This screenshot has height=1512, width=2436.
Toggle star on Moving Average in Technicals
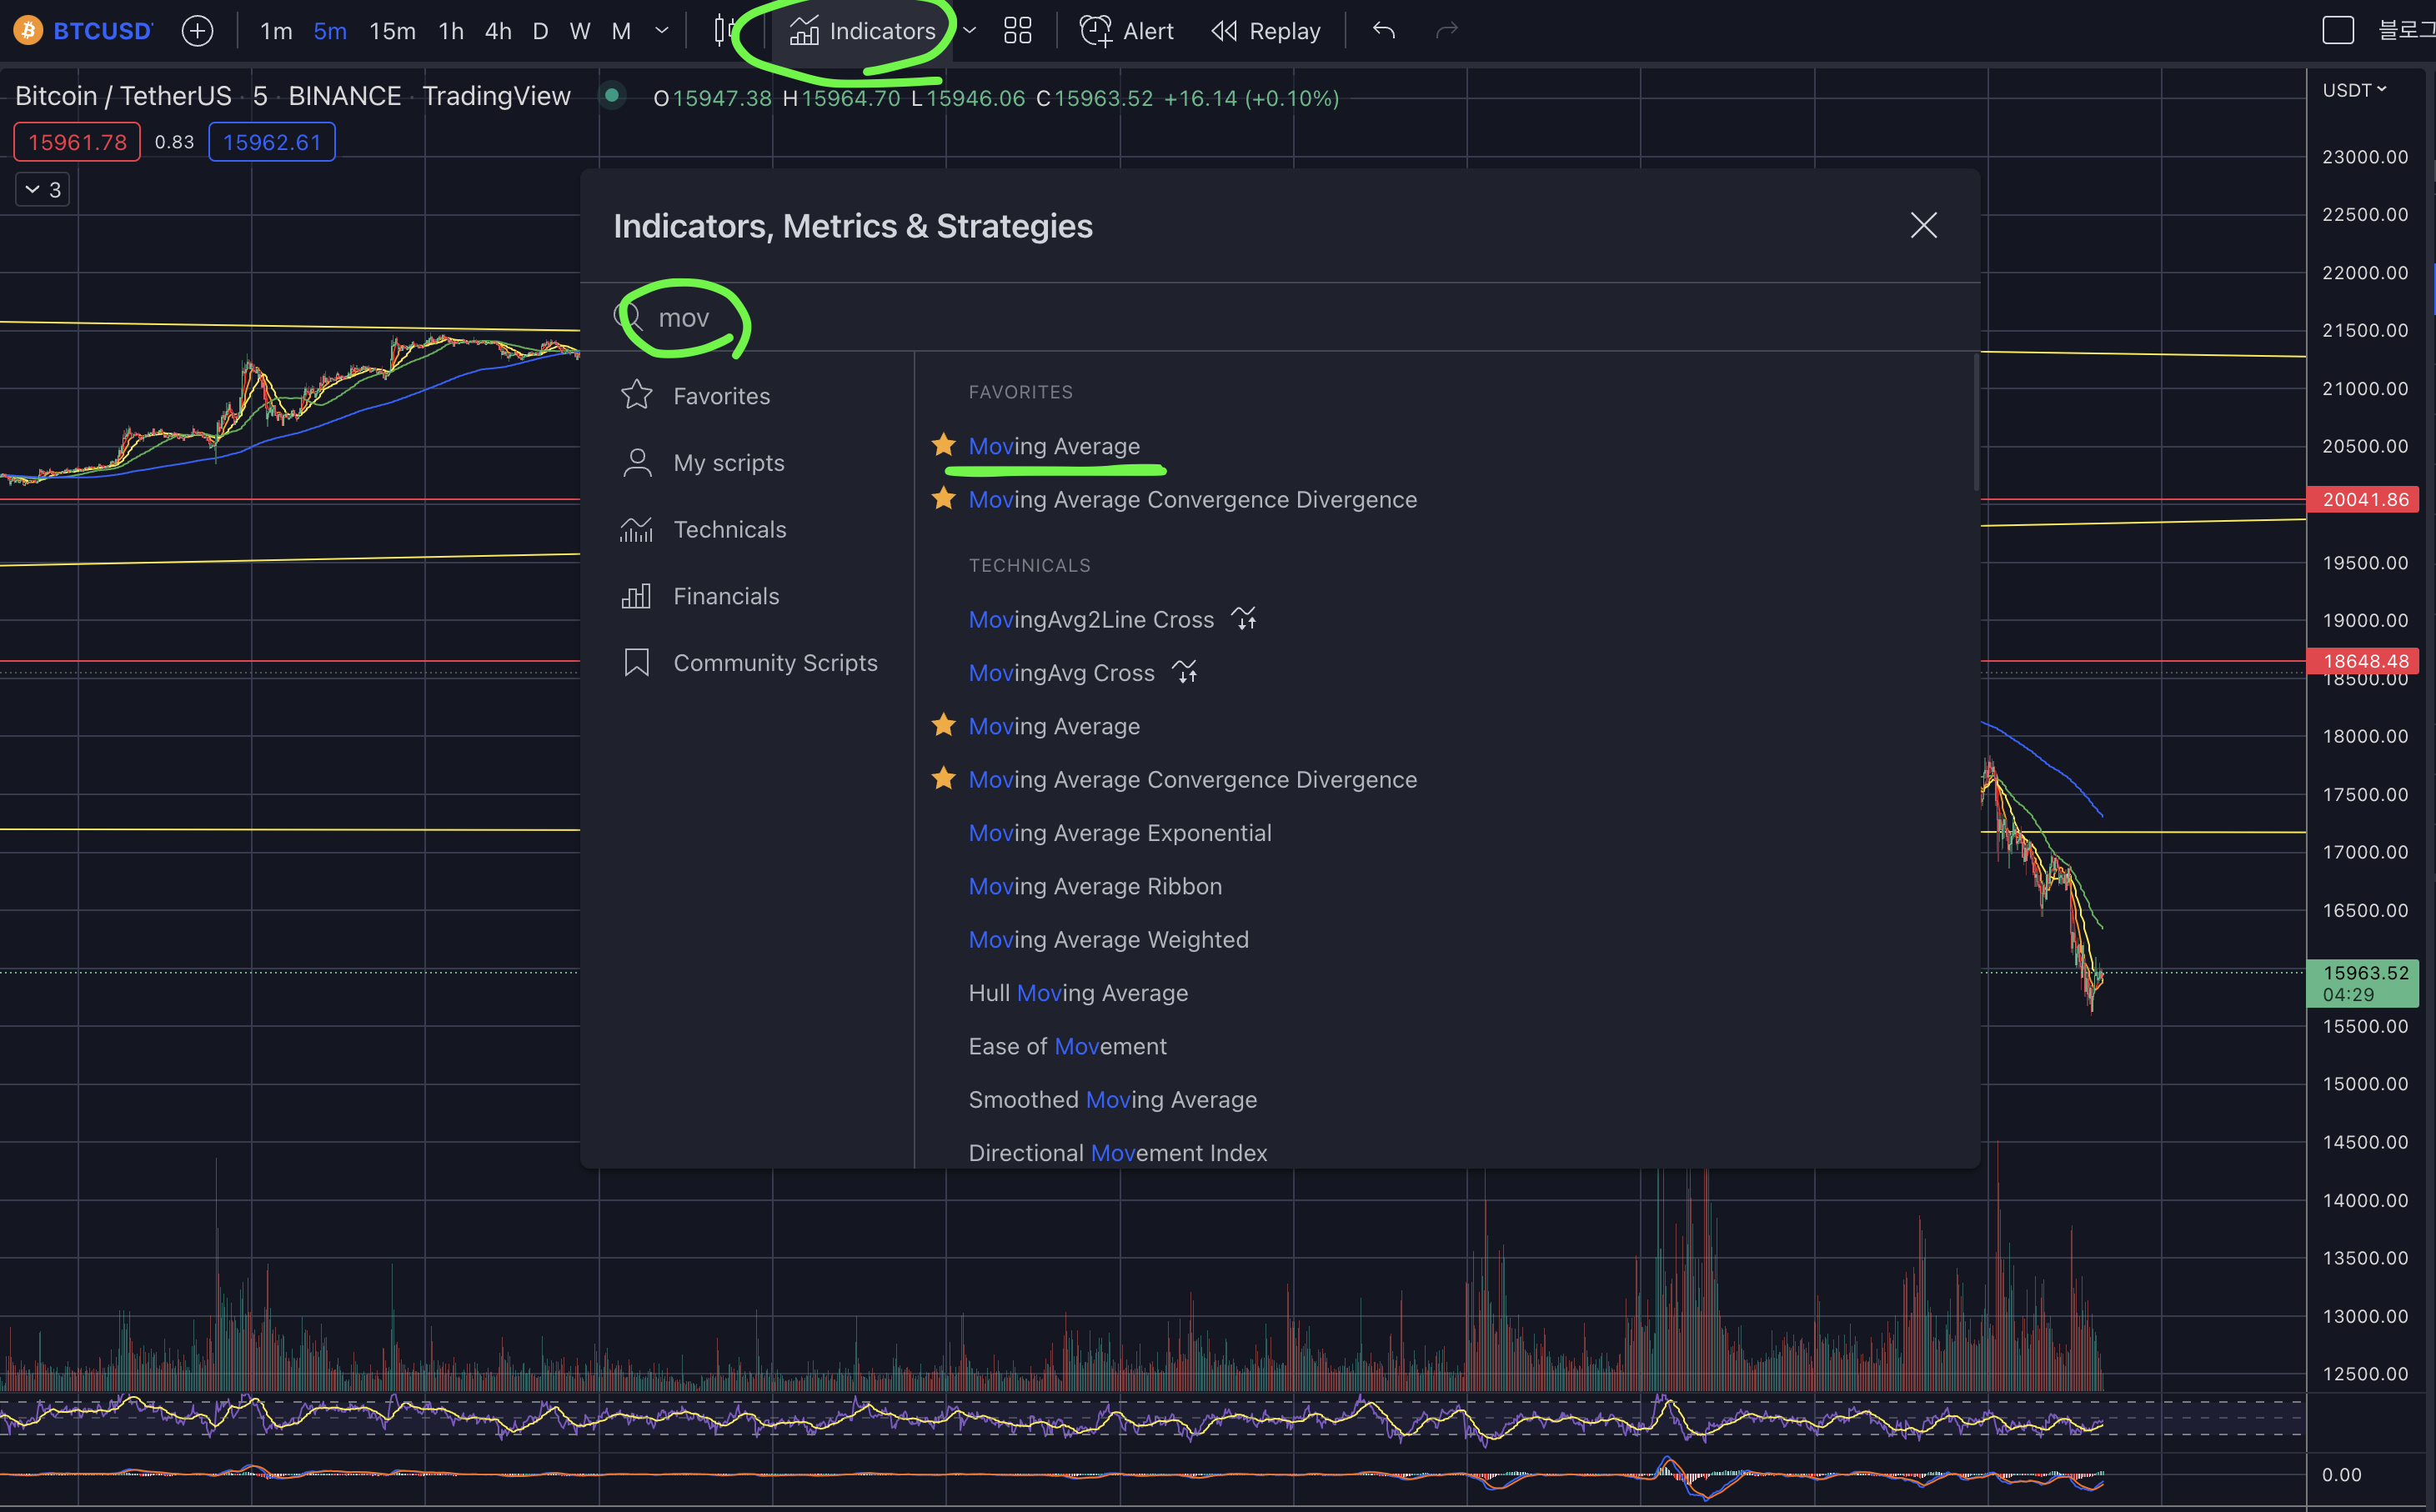coord(943,726)
